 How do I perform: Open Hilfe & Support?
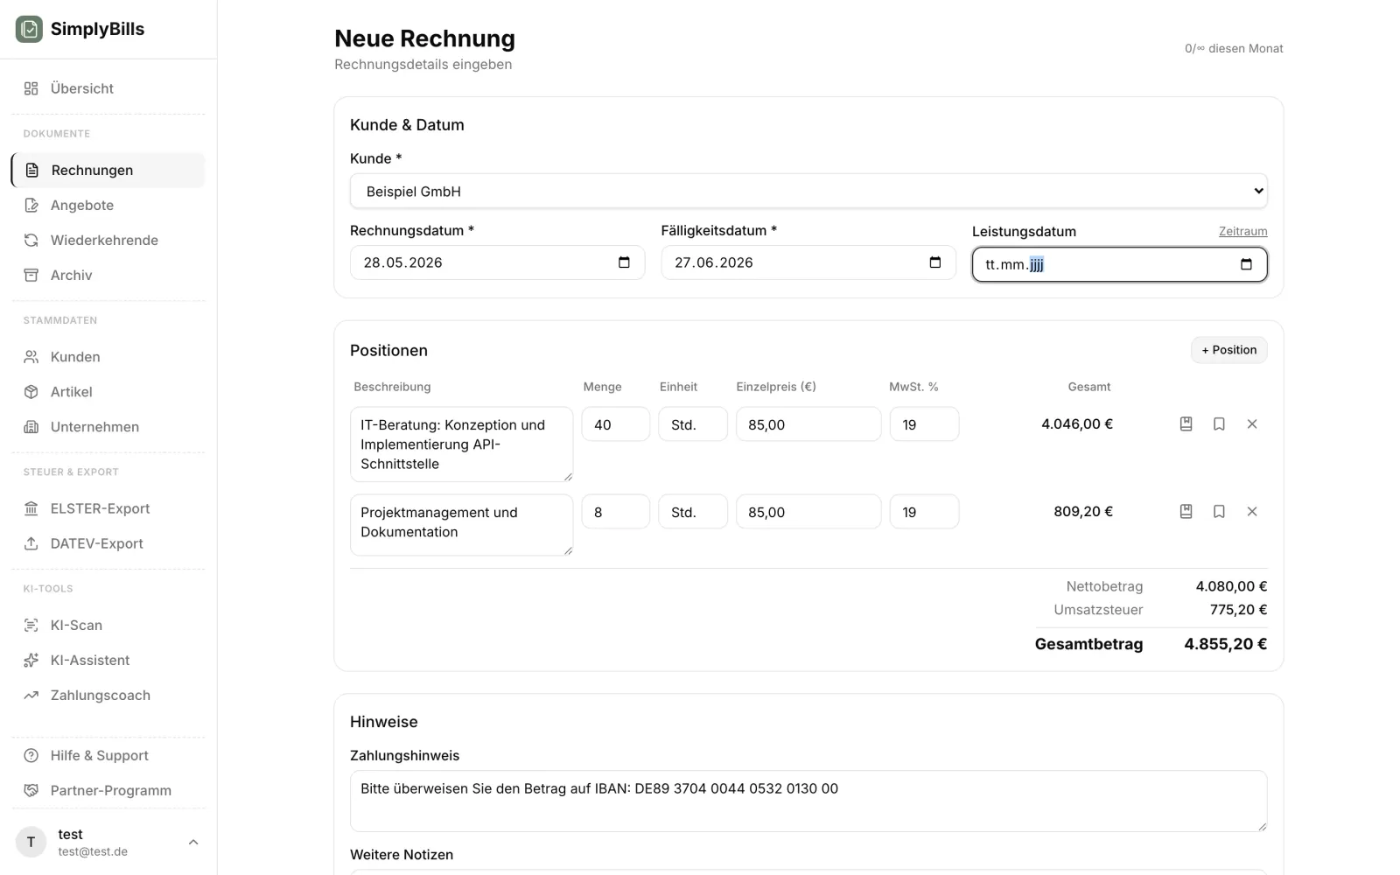(x=108, y=755)
